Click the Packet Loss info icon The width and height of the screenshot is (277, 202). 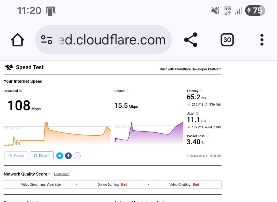pyautogui.click(x=207, y=136)
